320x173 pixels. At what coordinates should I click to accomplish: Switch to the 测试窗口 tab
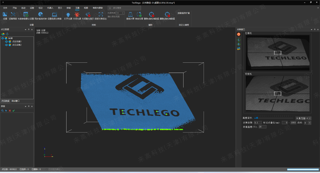15,101
